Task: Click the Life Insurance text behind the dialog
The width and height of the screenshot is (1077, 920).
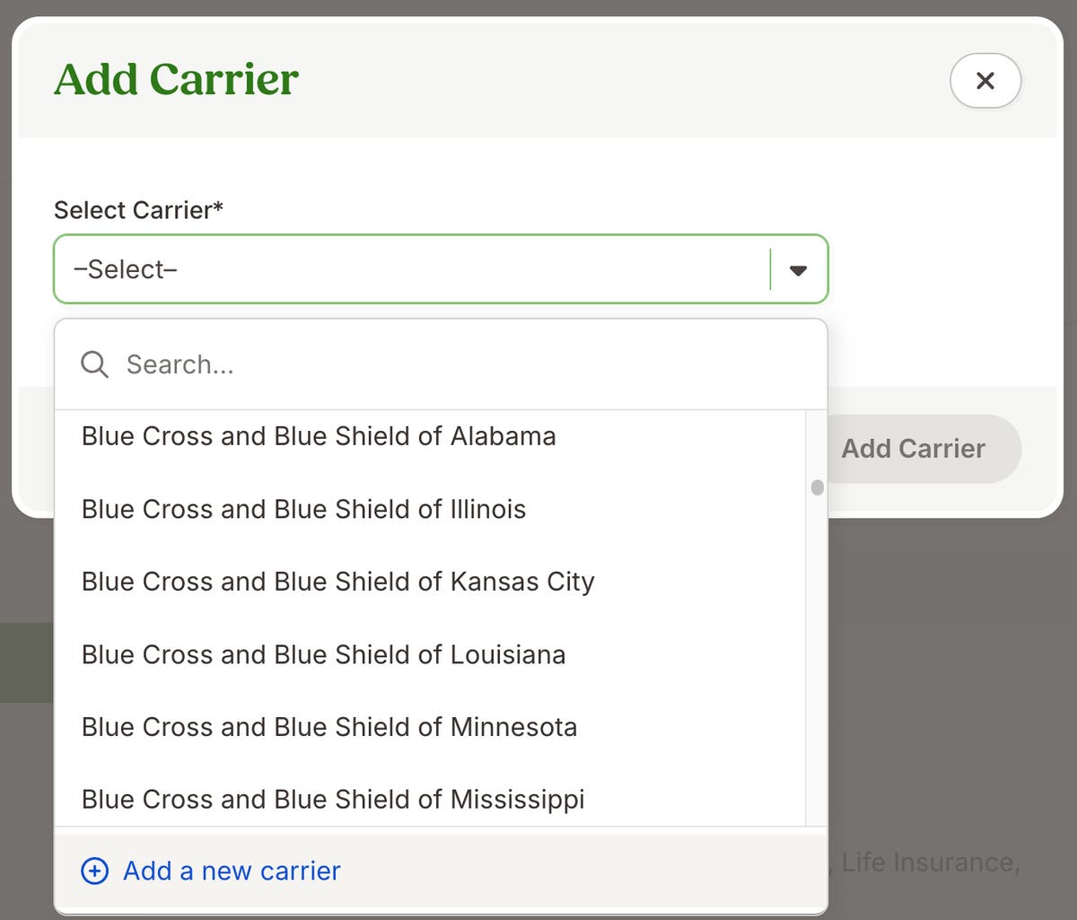Action: tap(931, 862)
